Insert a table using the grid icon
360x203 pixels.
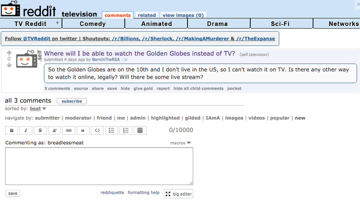[140, 131]
